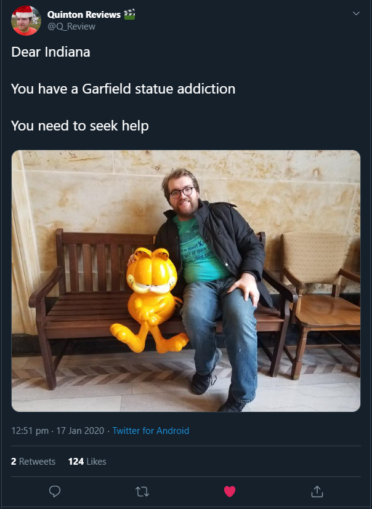Click the Garfield statue in photo
The height and width of the screenshot is (509, 372).
tap(150, 300)
